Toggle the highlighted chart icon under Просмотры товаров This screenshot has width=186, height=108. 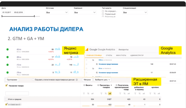[x=110, y=93]
